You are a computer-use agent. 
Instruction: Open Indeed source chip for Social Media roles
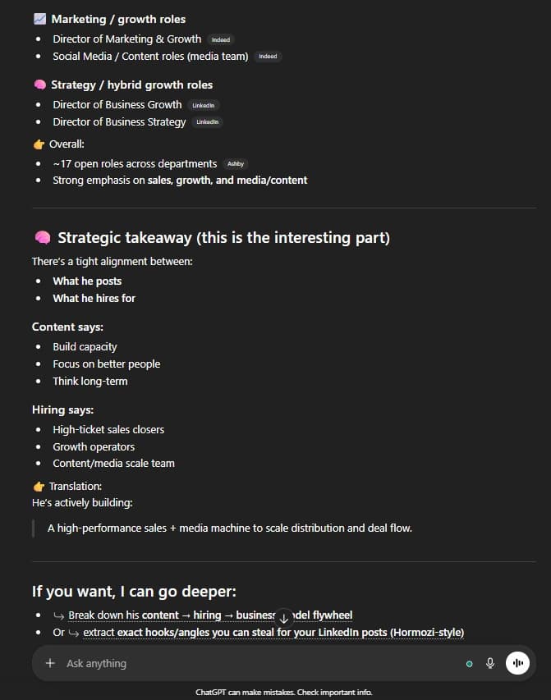click(x=268, y=57)
